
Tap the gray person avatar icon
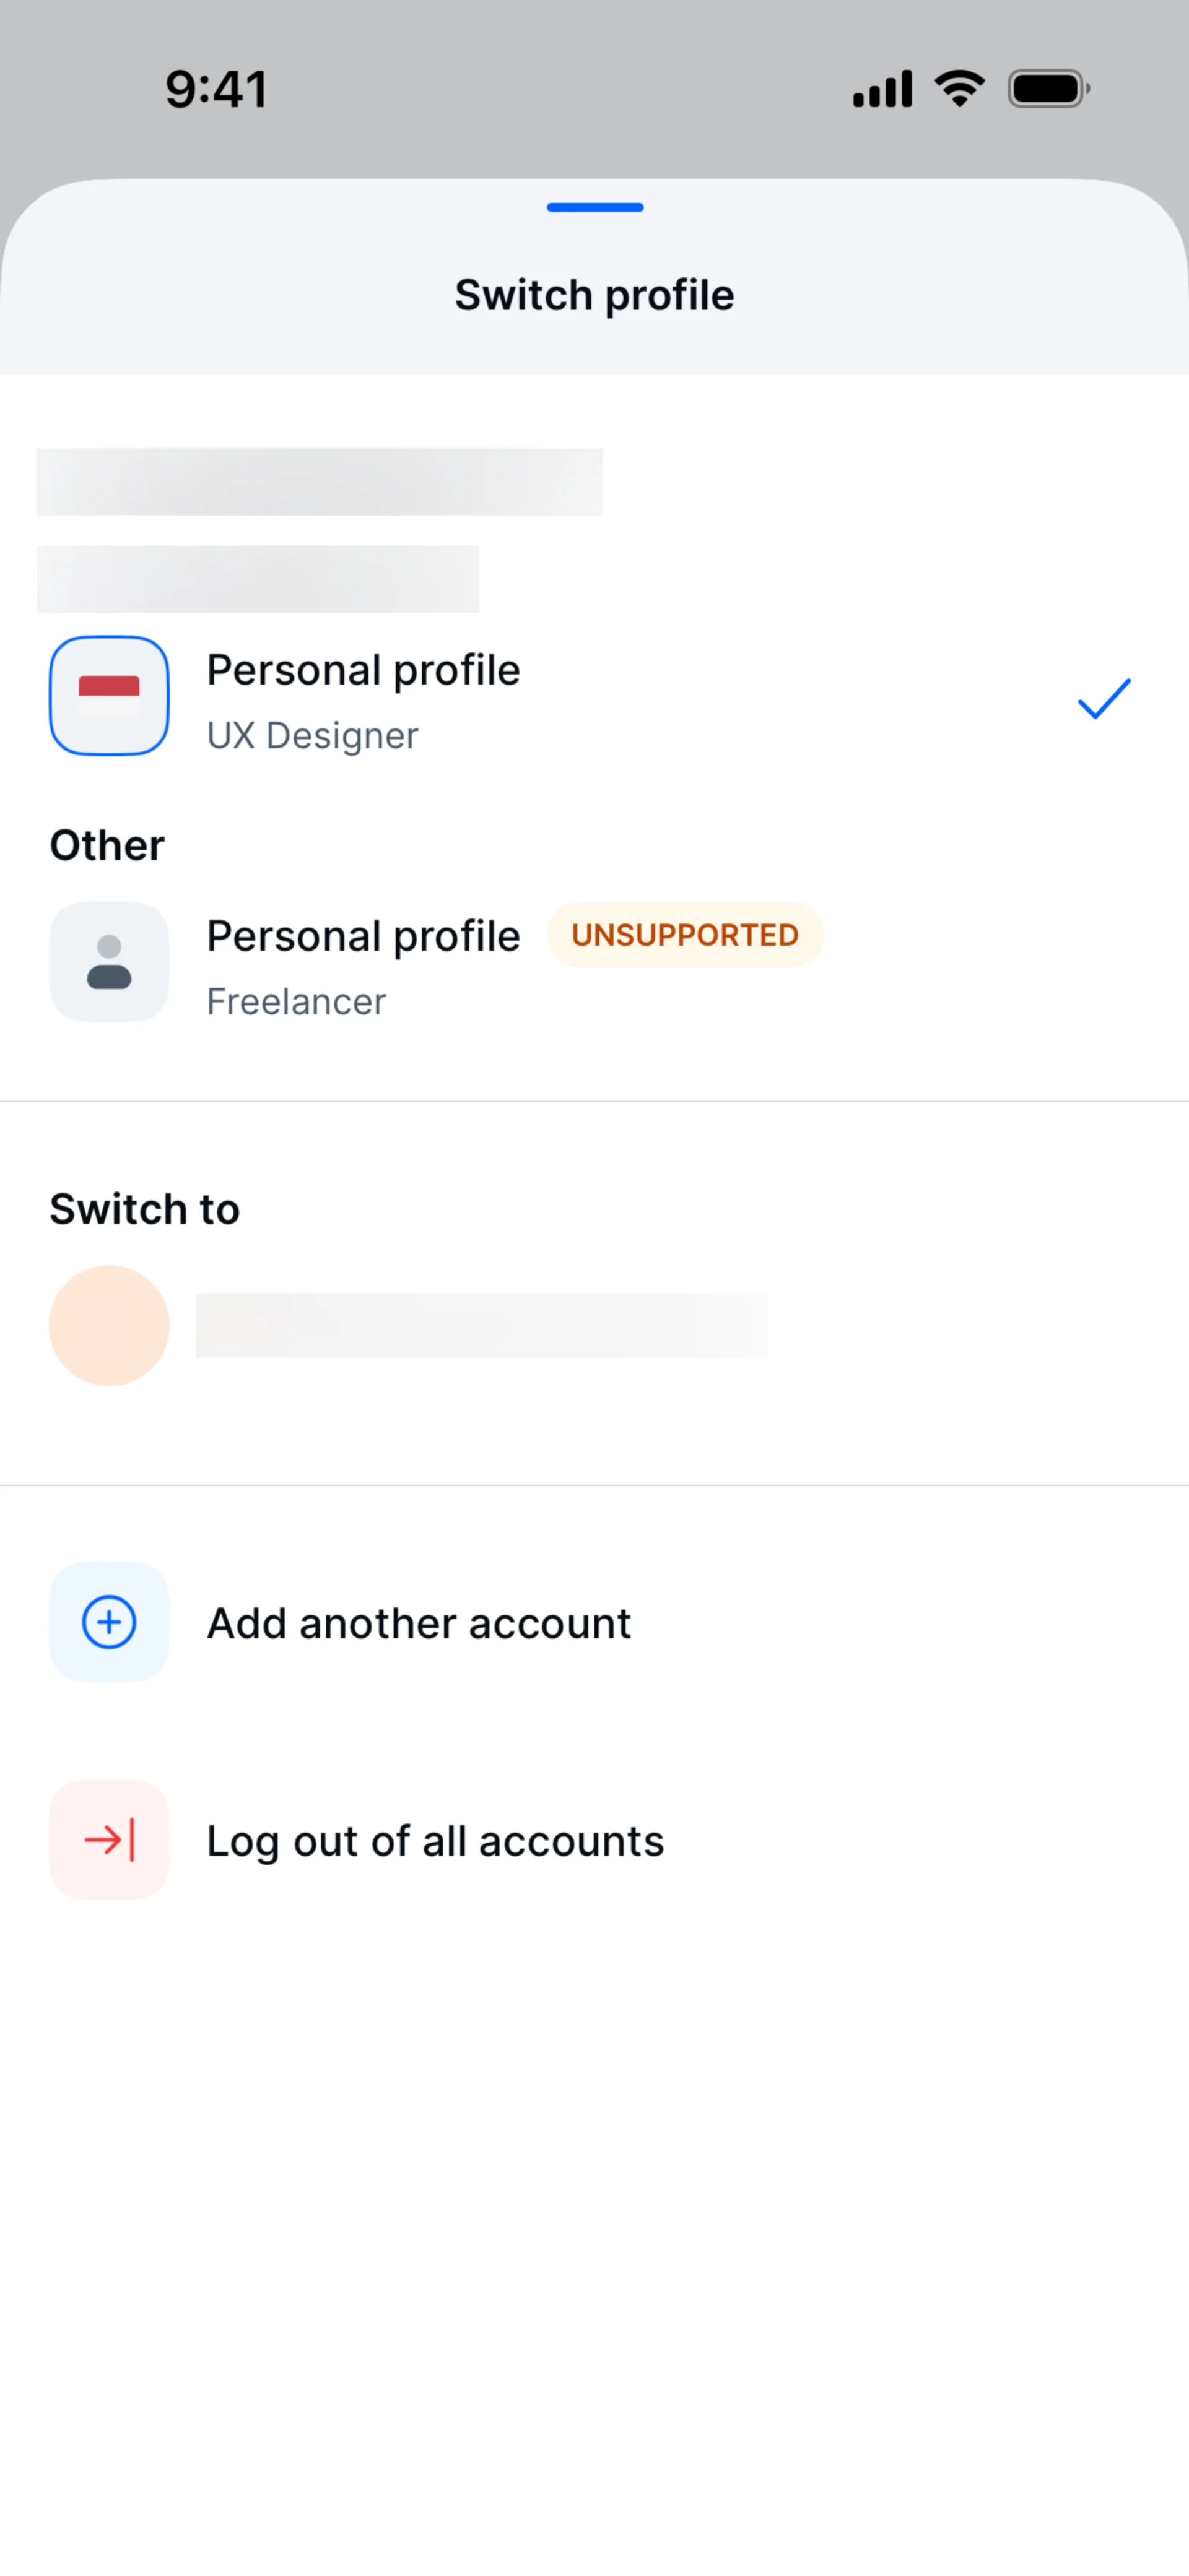(109, 962)
